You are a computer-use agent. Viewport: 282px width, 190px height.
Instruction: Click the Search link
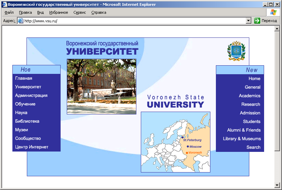[x=253, y=147]
